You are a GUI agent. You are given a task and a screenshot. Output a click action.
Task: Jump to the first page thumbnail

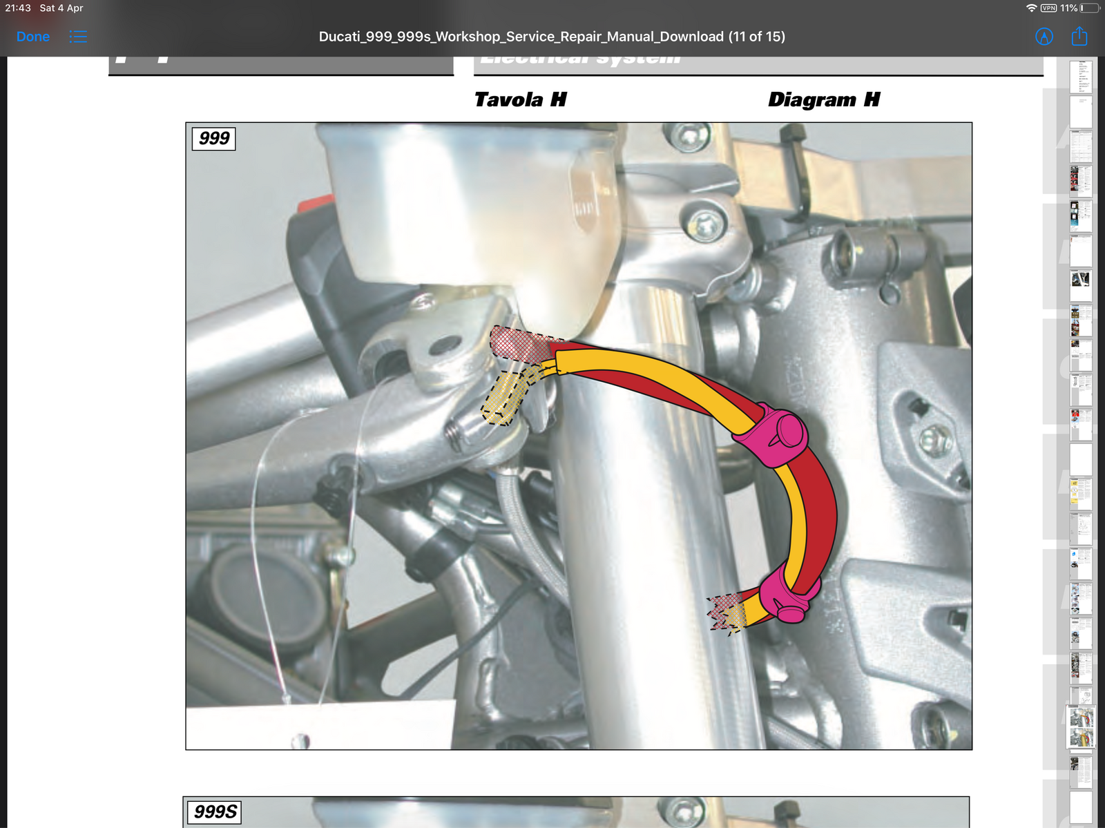(1081, 76)
